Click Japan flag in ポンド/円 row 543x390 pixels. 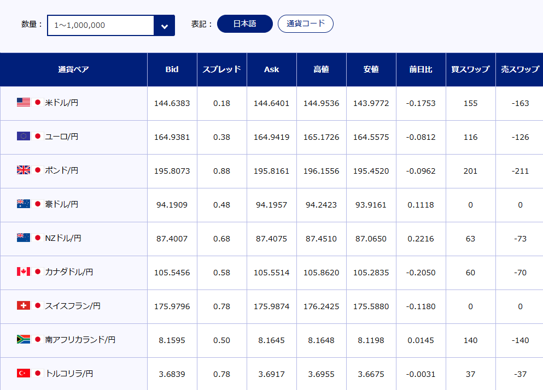point(38,170)
